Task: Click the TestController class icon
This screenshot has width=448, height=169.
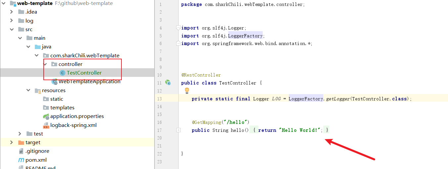Action: coord(62,73)
